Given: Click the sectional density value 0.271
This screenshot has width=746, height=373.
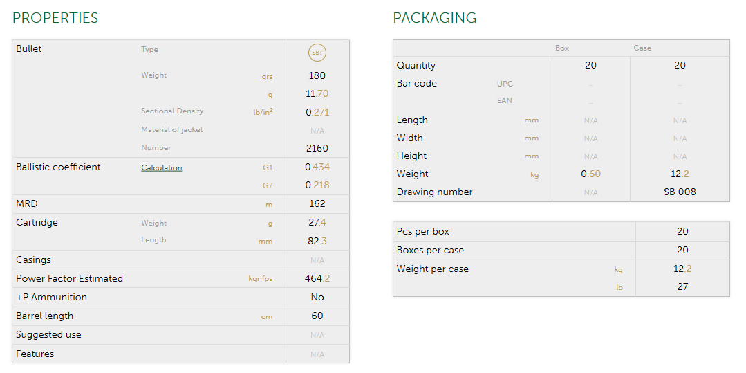Looking at the screenshot, I should [317, 111].
